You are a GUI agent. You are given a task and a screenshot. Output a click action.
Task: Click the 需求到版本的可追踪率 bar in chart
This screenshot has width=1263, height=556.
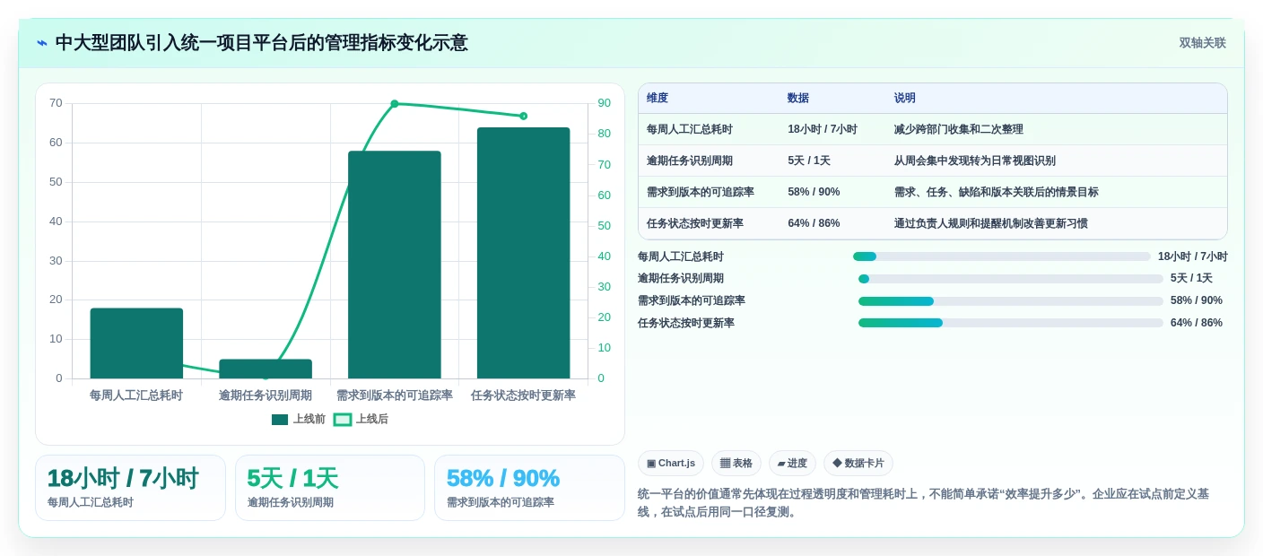(x=395, y=265)
